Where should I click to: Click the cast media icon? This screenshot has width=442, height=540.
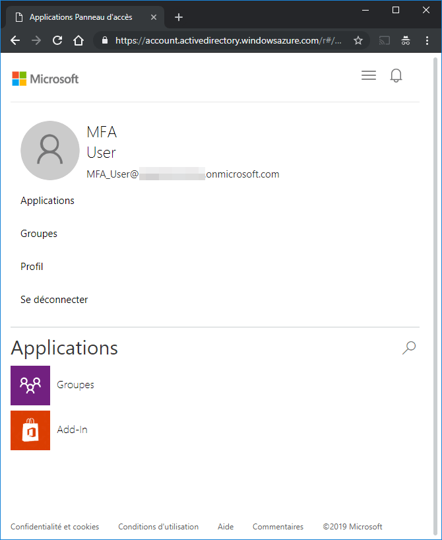384,41
